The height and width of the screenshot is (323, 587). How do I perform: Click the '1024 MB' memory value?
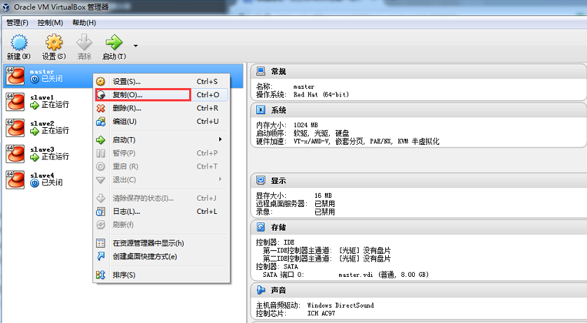pos(306,125)
